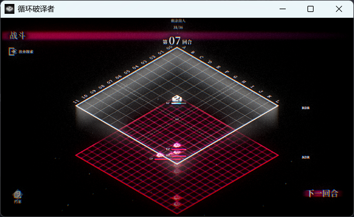Click the leftmost enemy's red HP bar
Viewport: 354px width, 217px height.
coord(167,159)
